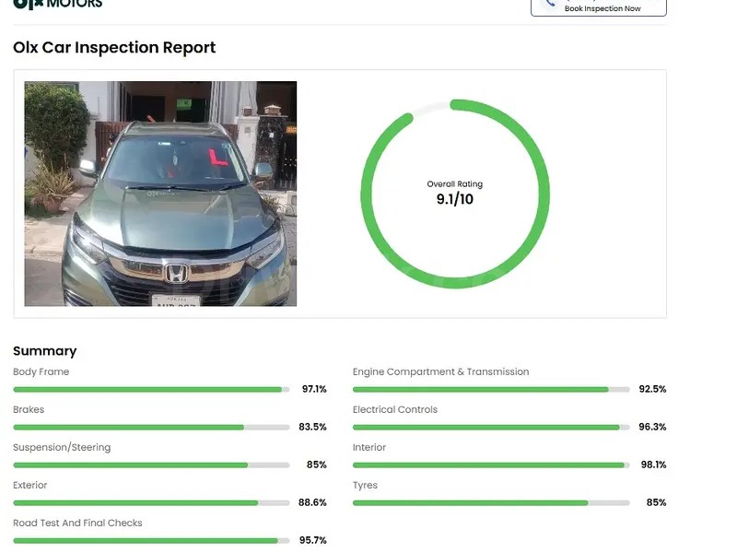Click the OLX Motors logo

click(55, 6)
